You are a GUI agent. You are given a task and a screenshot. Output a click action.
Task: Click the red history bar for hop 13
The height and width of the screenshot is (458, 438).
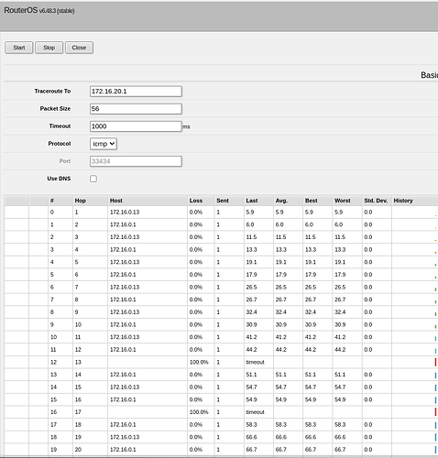coord(435,363)
